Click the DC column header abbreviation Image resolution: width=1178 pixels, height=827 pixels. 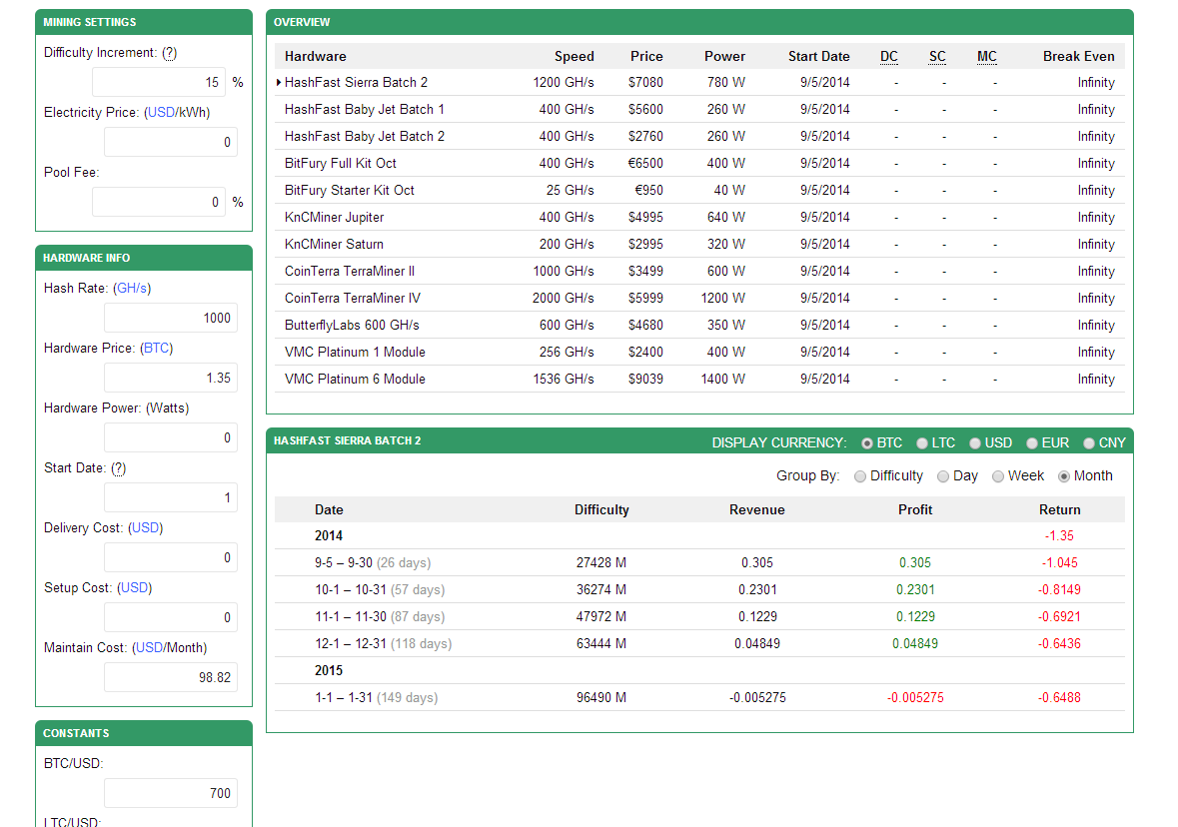889,56
